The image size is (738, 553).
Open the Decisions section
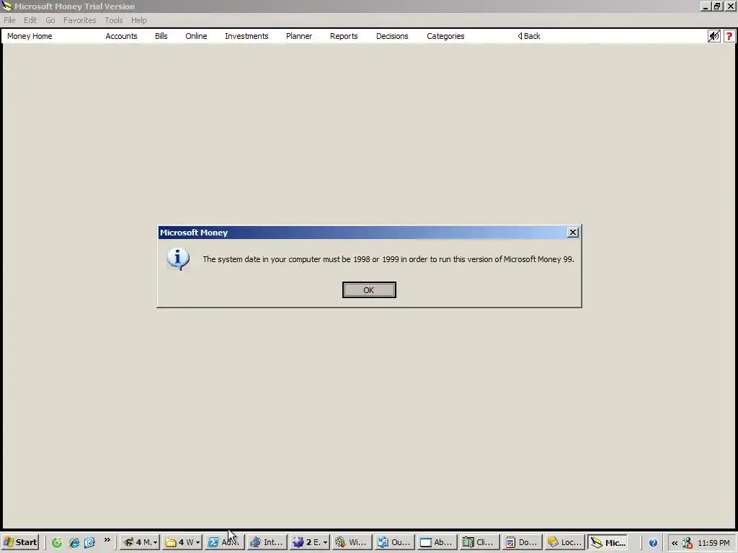pyautogui.click(x=392, y=36)
